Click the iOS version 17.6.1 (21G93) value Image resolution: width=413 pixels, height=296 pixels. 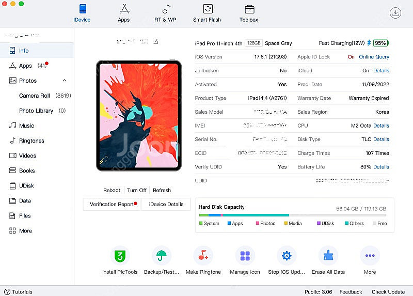(x=271, y=57)
